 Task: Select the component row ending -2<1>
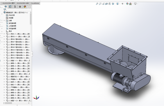[x=18, y=74]
